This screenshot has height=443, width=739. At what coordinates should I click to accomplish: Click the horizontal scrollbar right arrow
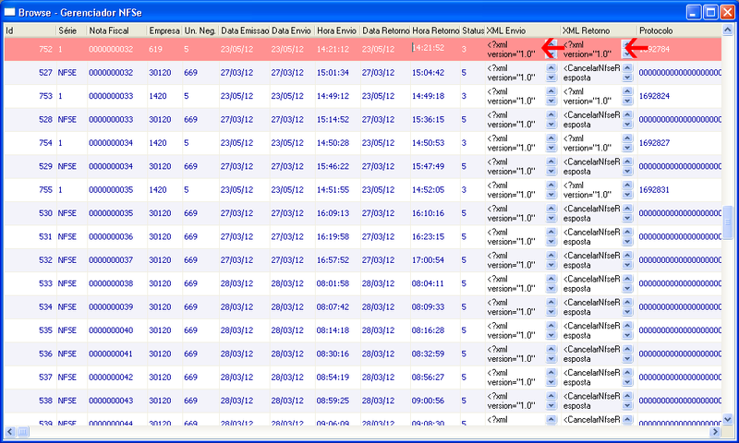pos(715,431)
